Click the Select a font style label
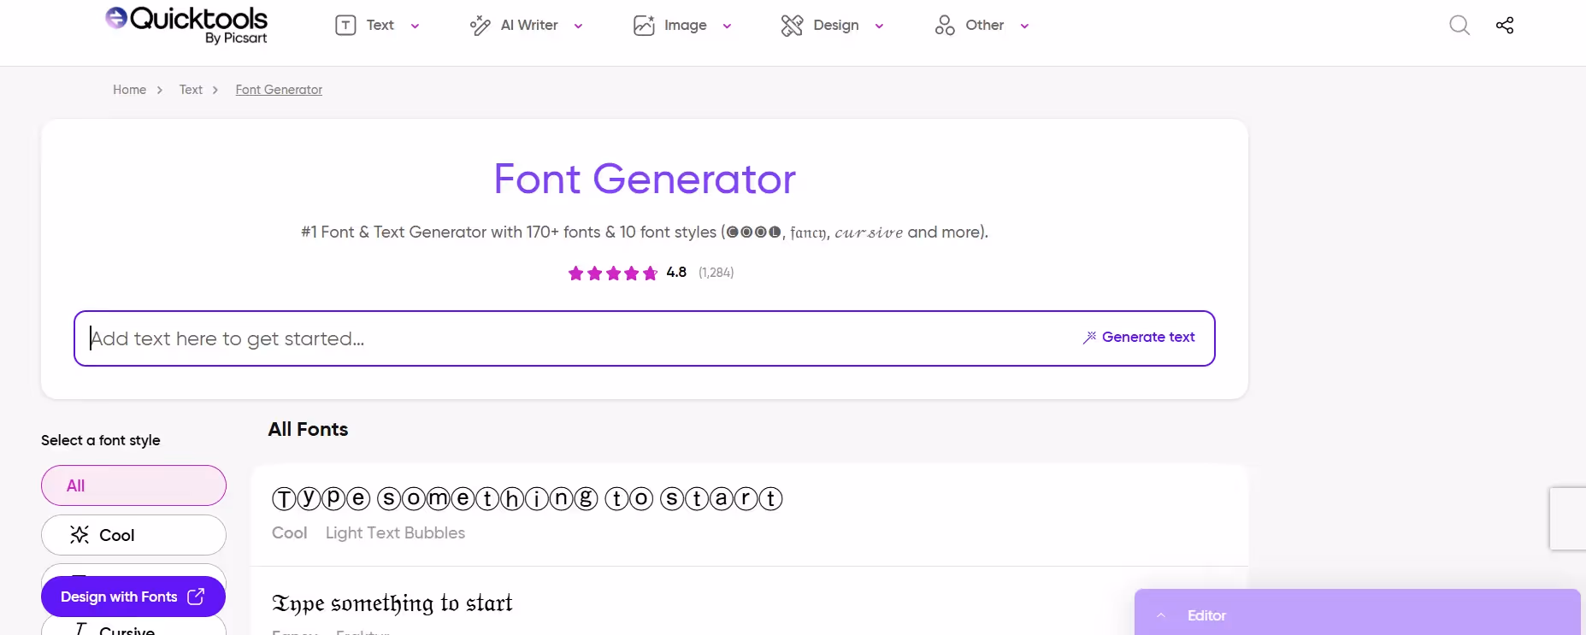Viewport: 1586px width, 635px height. (x=101, y=440)
